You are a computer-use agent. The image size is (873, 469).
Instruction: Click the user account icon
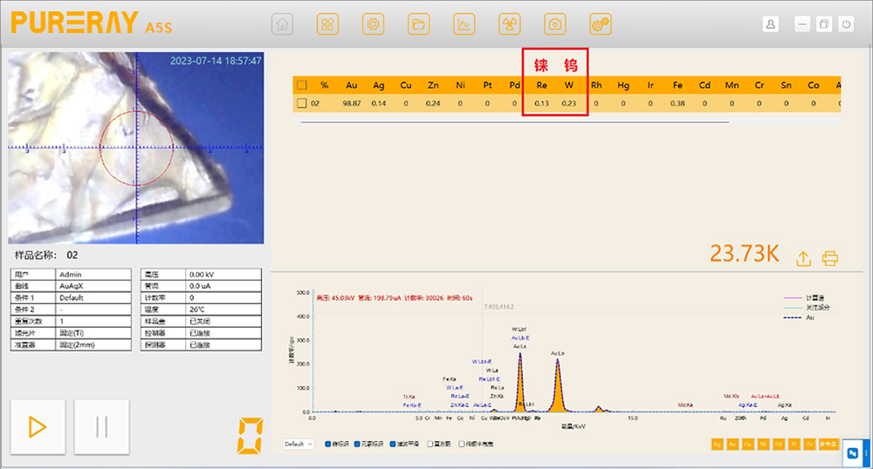[771, 24]
